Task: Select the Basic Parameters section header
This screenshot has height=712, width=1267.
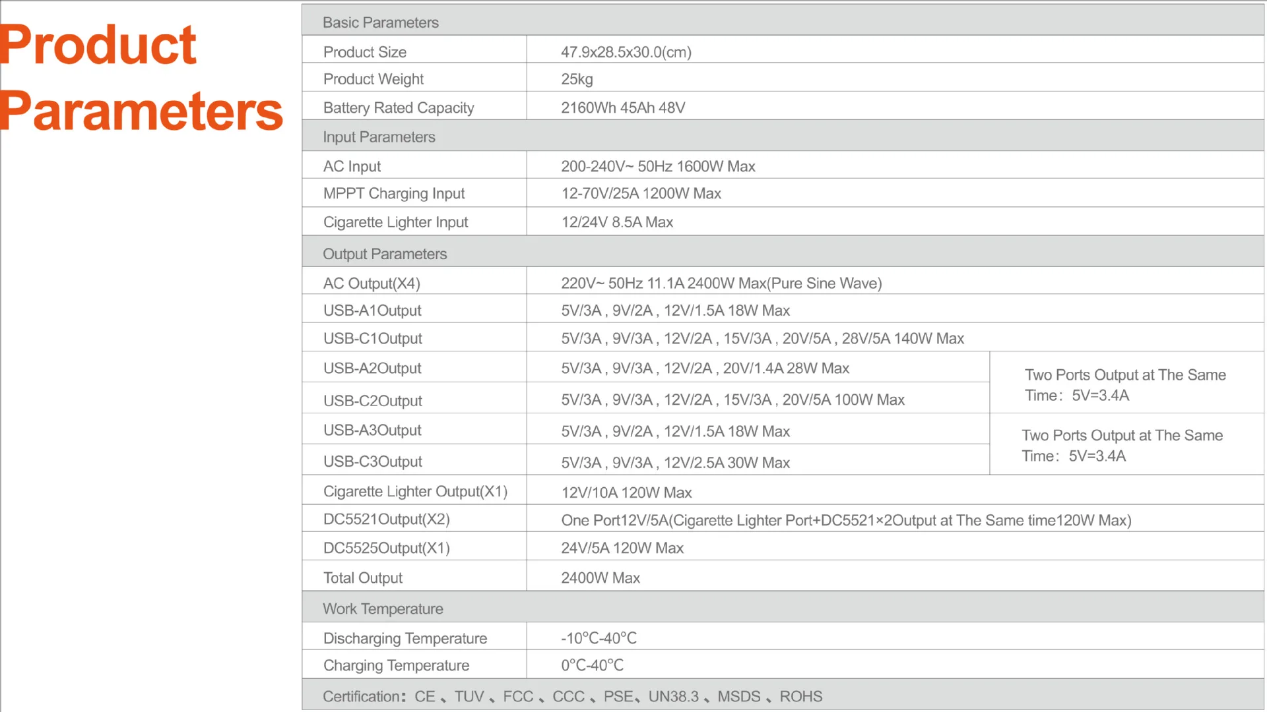Action: (380, 22)
